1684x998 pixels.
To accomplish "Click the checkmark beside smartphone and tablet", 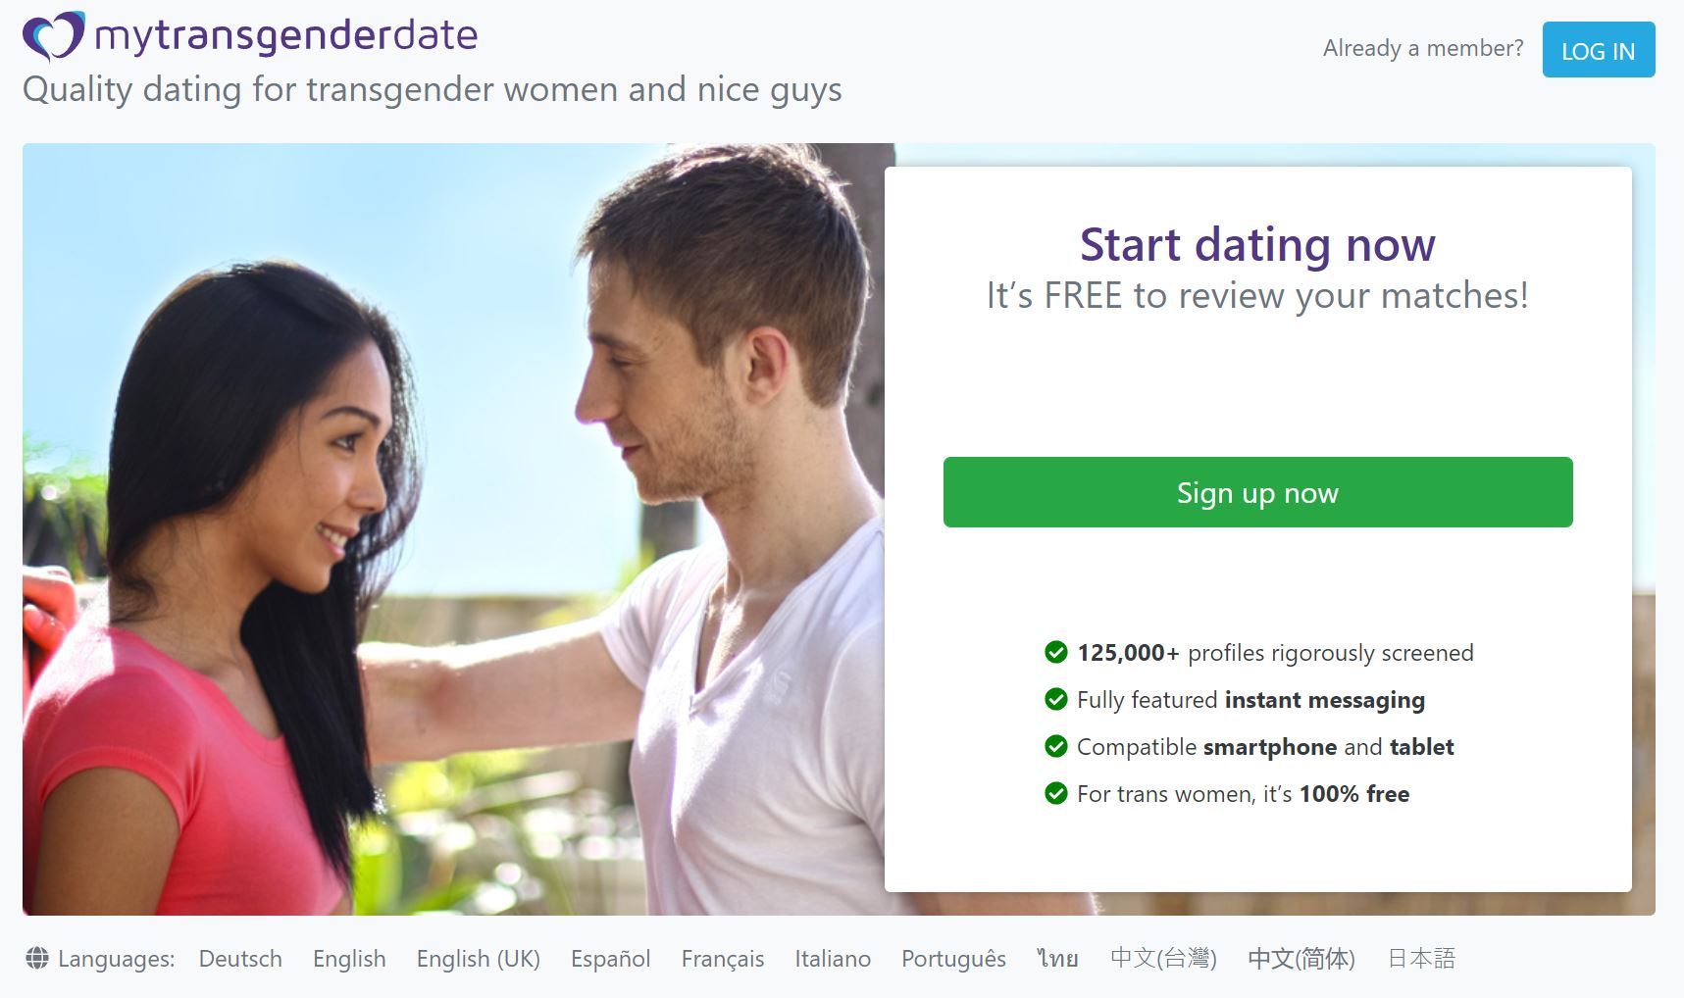I will [x=1056, y=746].
